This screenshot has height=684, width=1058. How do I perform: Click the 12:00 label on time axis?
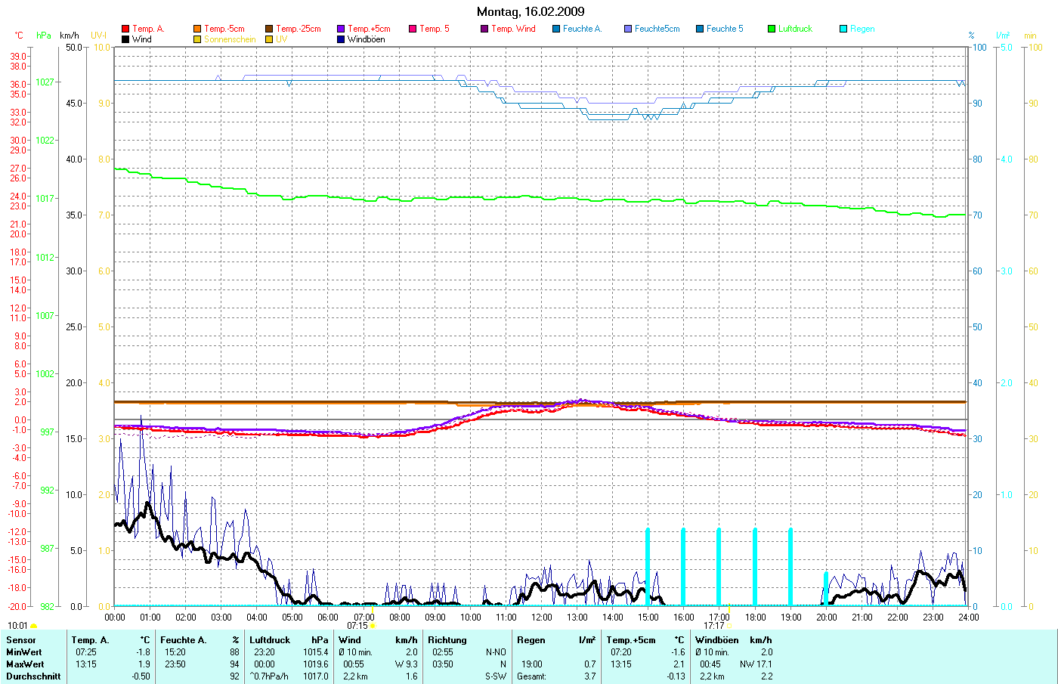tap(541, 617)
